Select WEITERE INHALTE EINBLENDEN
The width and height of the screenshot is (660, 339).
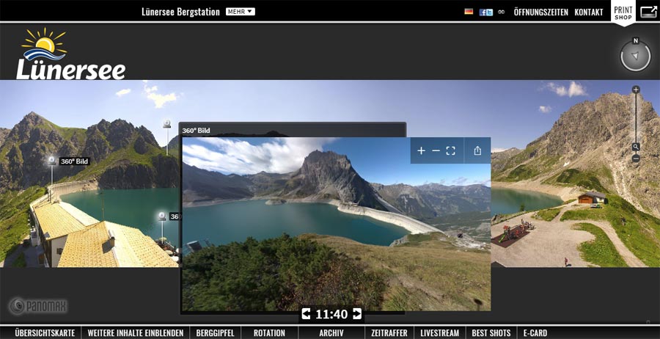tap(136, 332)
